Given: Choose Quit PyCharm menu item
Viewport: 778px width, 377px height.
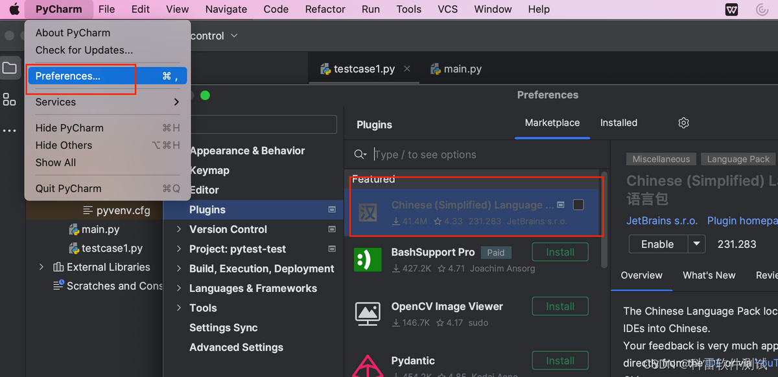Looking at the screenshot, I should pos(107,188).
